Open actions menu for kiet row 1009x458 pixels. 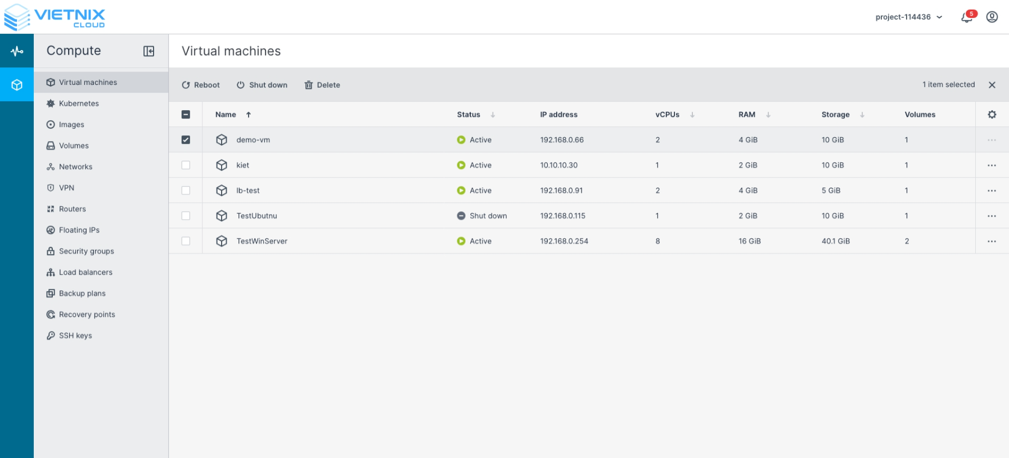pyautogui.click(x=992, y=165)
